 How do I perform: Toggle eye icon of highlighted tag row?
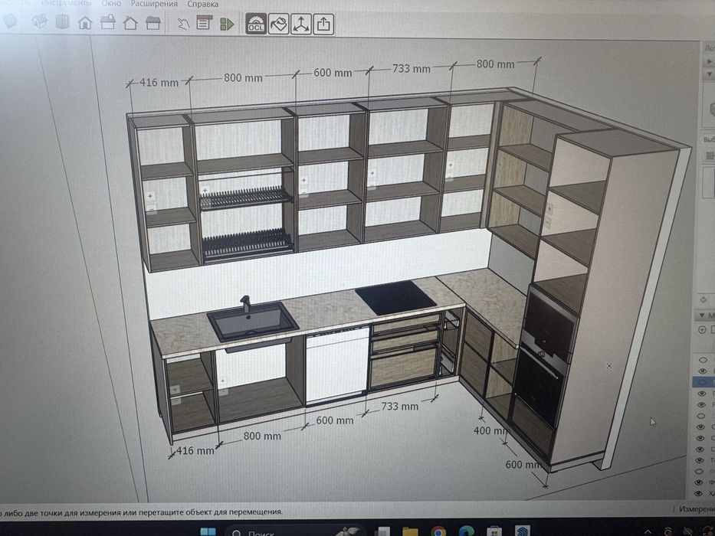[x=701, y=382]
